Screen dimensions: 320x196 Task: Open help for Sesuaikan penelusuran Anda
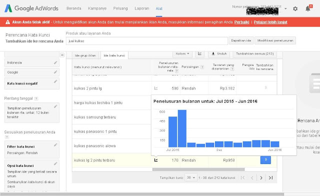[x=6, y=137]
